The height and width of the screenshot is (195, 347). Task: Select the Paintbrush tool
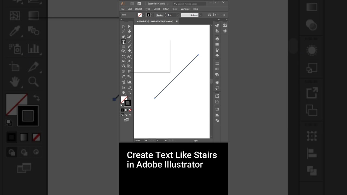(129, 46)
